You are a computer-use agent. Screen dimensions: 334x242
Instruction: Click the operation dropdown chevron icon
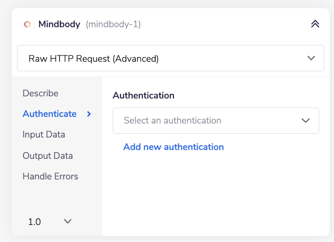coord(311,58)
